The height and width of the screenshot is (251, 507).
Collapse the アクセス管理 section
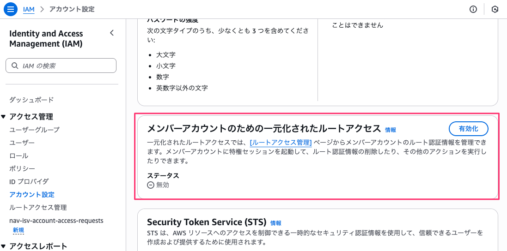4,117
